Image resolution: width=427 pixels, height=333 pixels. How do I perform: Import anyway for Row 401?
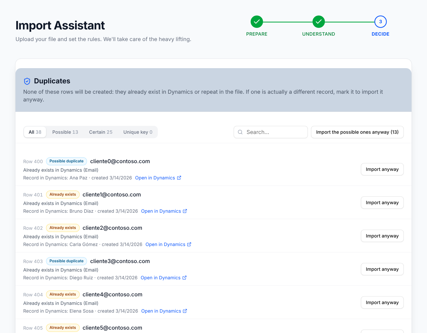click(x=382, y=203)
